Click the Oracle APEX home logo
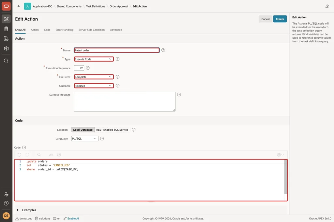 coord(6,6)
